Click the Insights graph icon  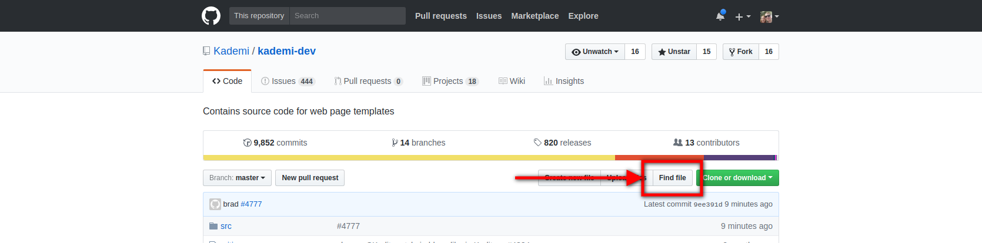pos(548,81)
